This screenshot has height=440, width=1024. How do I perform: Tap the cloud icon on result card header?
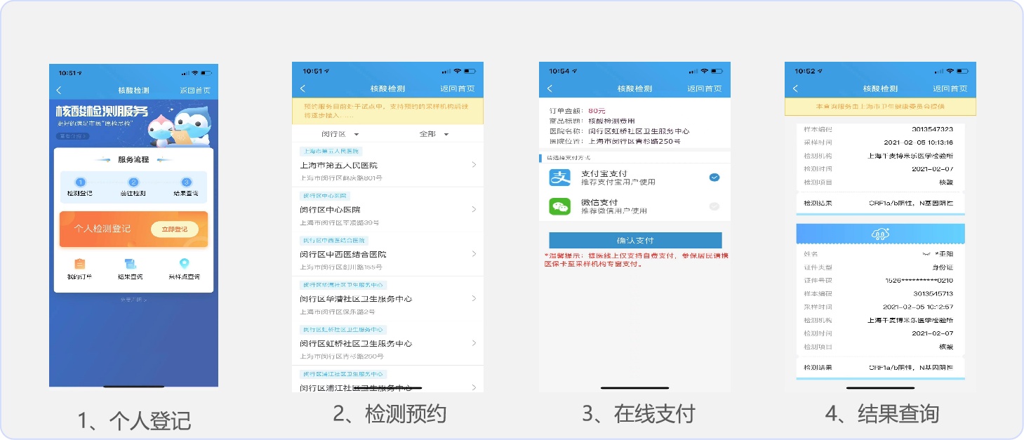(880, 234)
